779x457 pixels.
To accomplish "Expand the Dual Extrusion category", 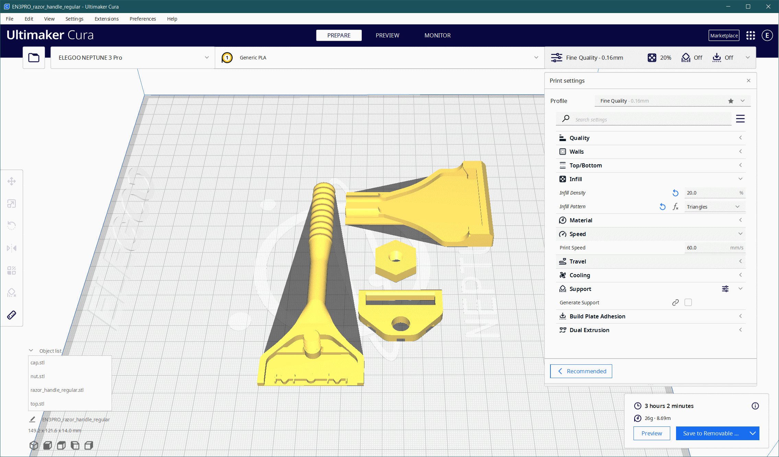I will (x=650, y=330).
